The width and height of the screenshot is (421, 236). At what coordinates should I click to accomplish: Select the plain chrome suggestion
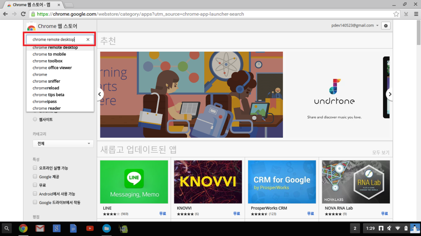click(x=60, y=75)
